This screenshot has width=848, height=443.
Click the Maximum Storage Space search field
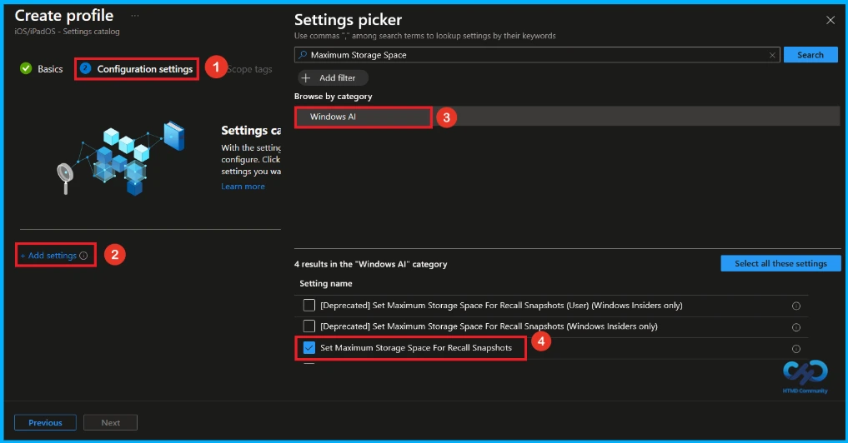537,55
